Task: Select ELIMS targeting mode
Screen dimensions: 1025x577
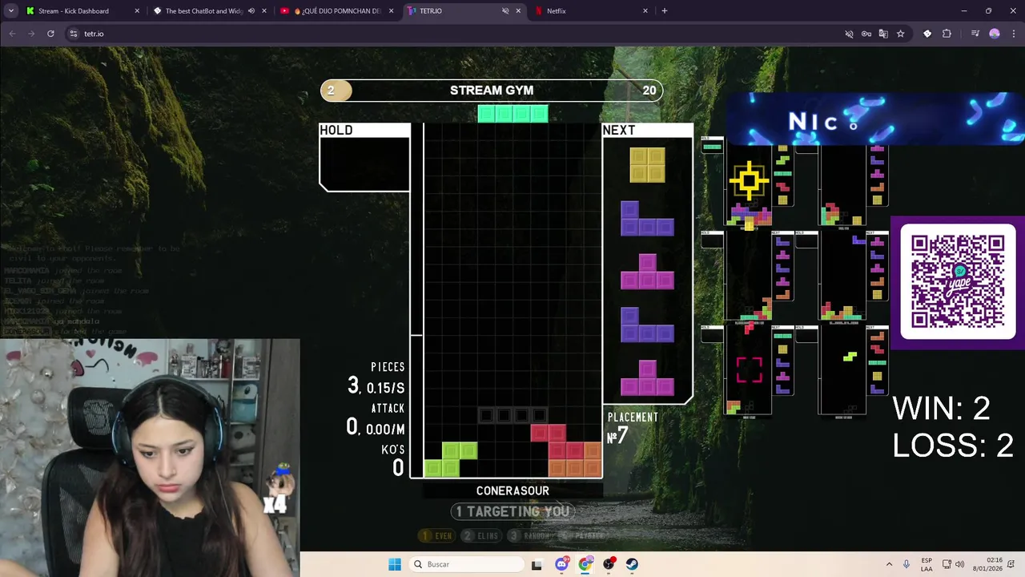Action: 480,535
